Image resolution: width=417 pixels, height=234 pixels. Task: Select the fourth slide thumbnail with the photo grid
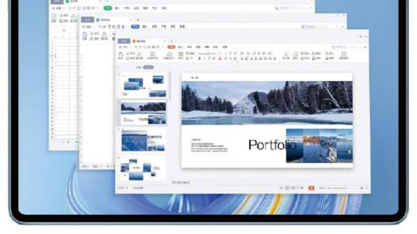pyautogui.click(x=143, y=168)
